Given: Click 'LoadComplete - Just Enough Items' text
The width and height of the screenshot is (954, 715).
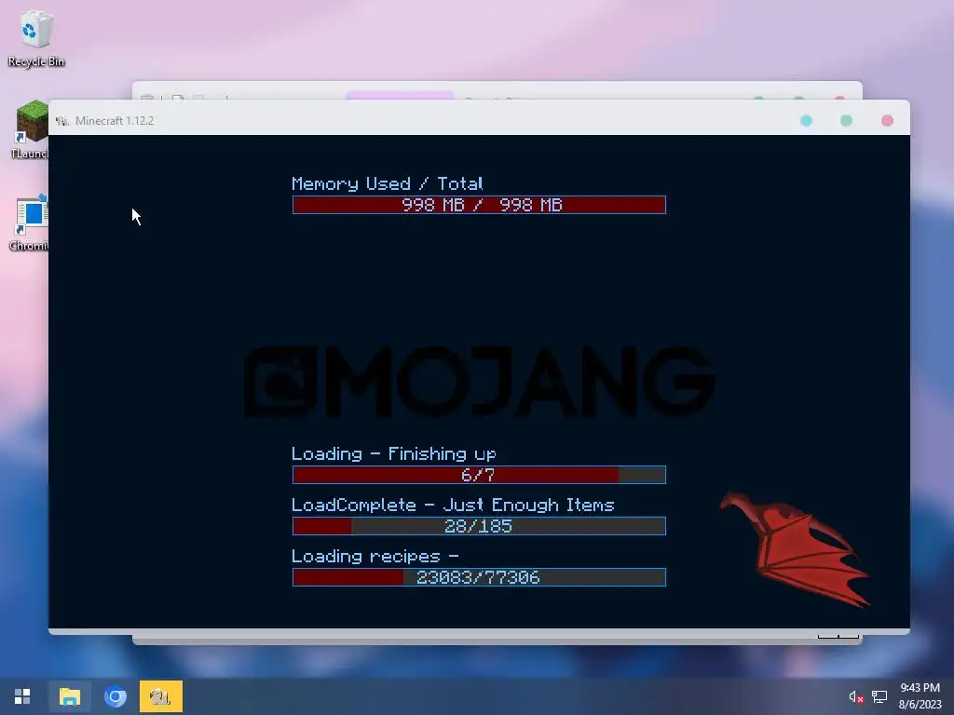Looking at the screenshot, I should pos(453,506).
